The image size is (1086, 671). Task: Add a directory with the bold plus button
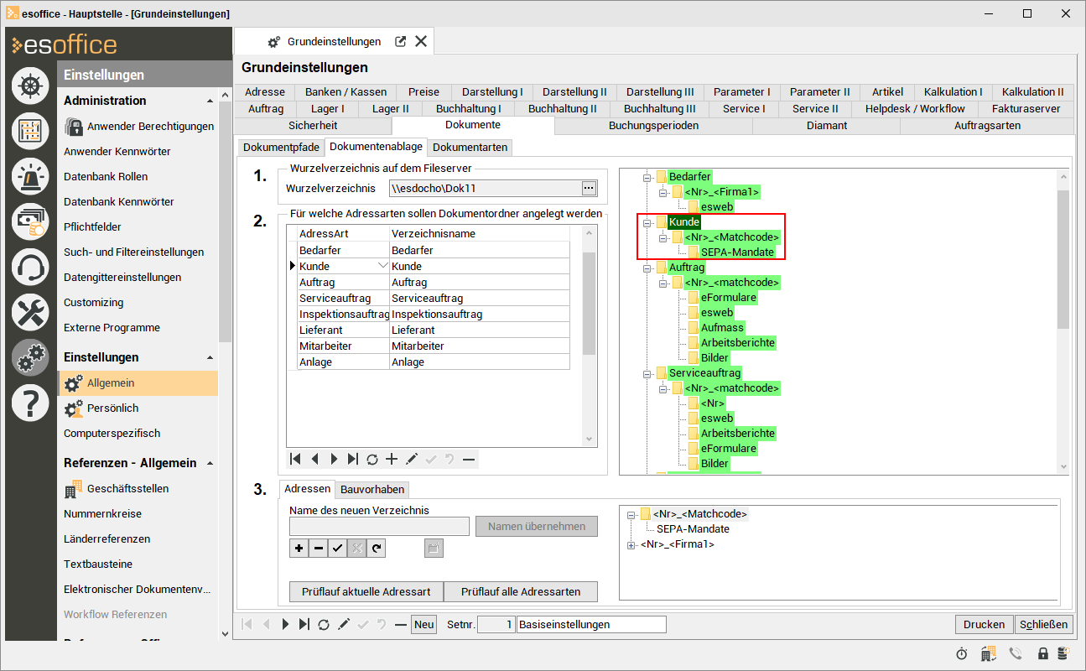click(299, 549)
